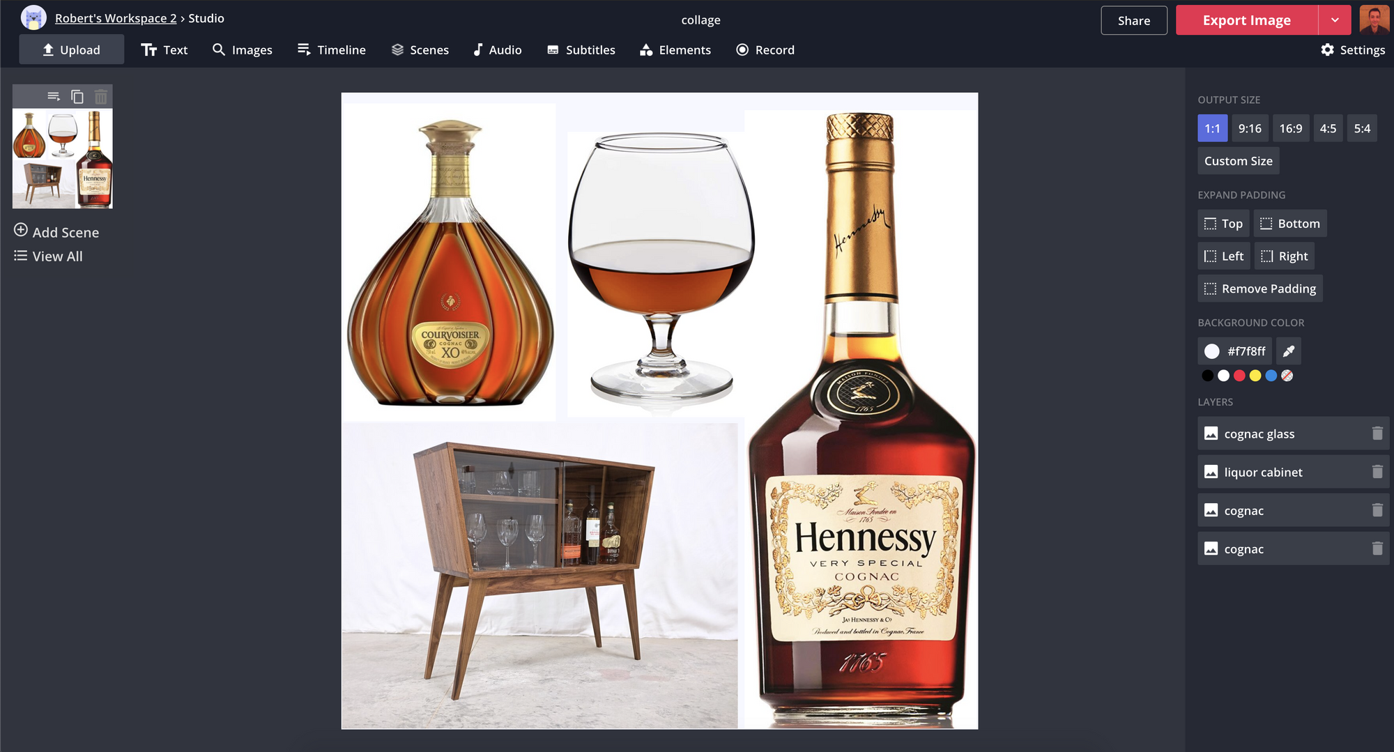1394x752 pixels.
Task: Expand the Export Image dropdown arrow
Action: coord(1335,20)
